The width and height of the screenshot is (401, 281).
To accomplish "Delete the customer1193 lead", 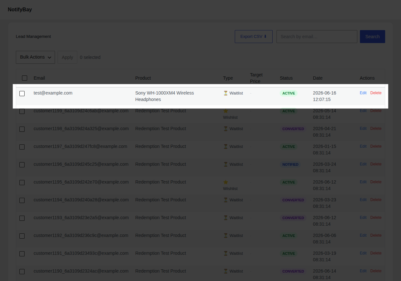I will coord(376,218).
